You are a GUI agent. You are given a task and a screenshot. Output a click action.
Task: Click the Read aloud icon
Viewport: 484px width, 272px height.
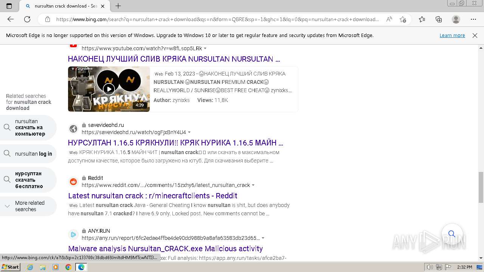[x=389, y=19]
